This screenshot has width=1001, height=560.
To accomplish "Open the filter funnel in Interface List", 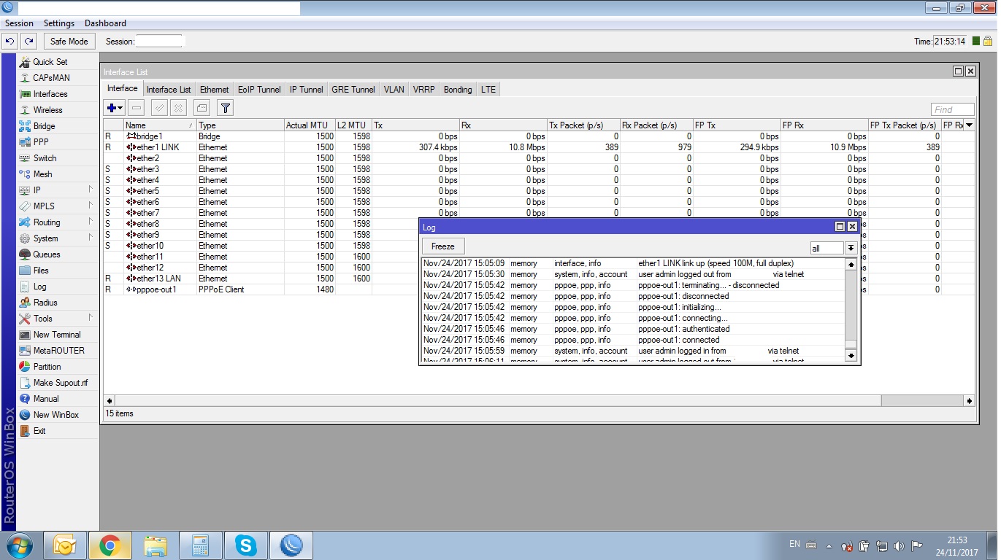I will 226,108.
